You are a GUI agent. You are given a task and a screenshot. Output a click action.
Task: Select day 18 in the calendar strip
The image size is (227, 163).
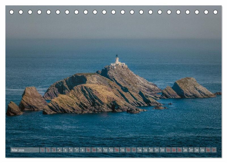(x=140, y=150)
